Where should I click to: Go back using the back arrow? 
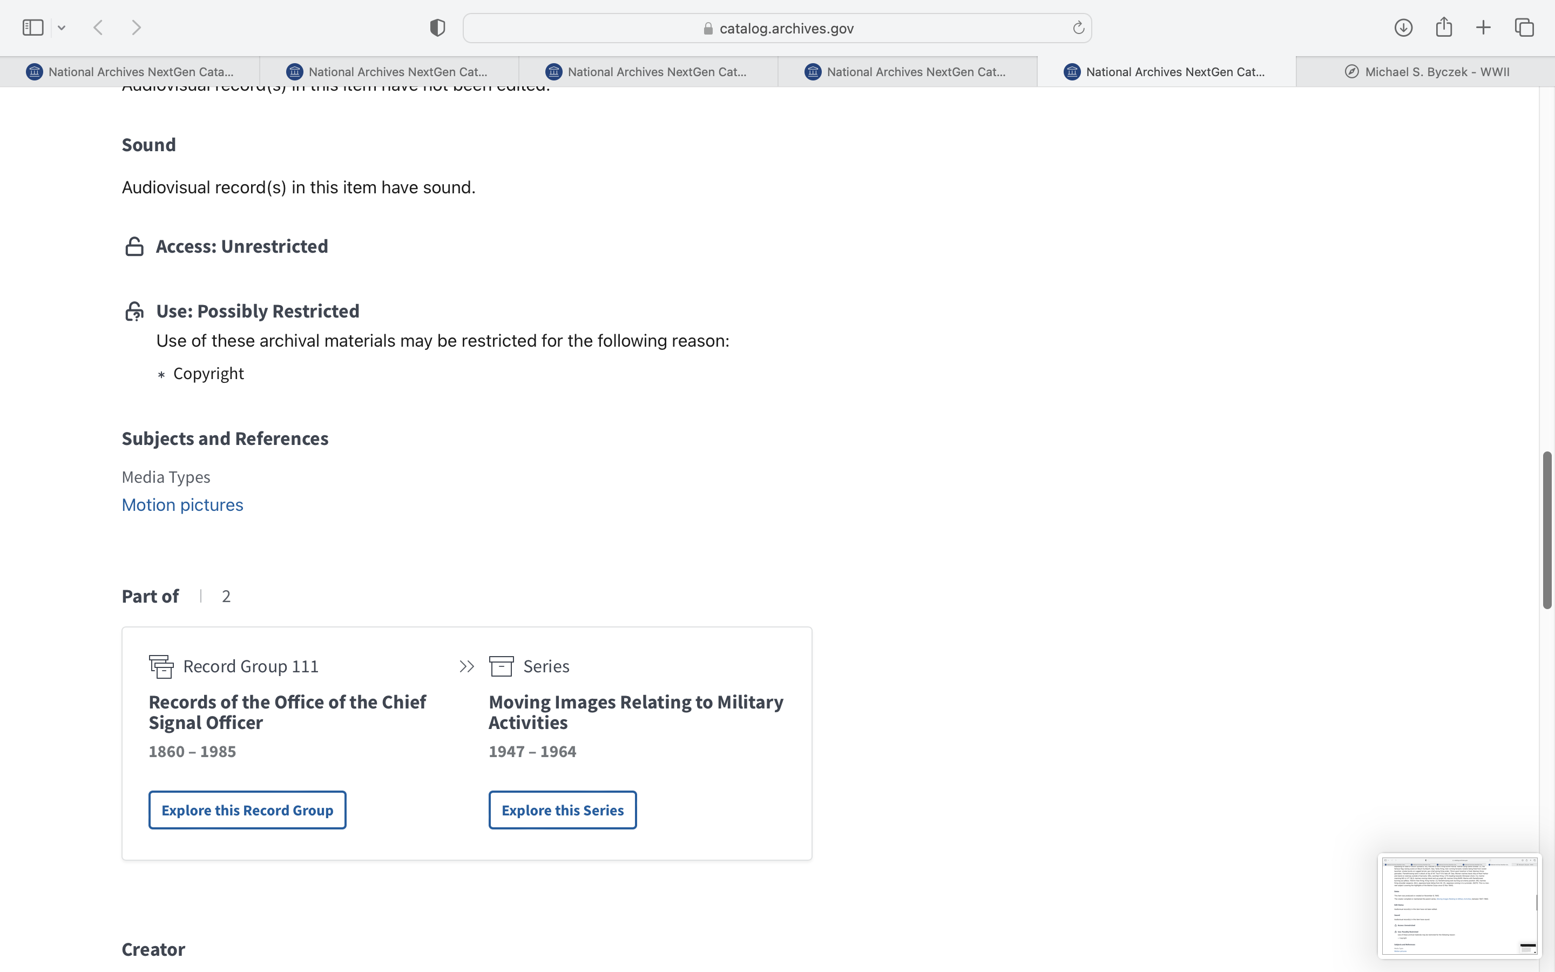(98, 28)
